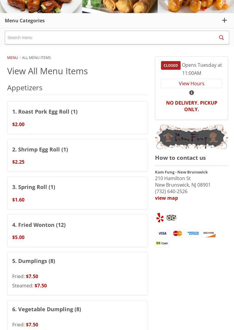Click the Discover card icon

pyautogui.click(x=209, y=233)
